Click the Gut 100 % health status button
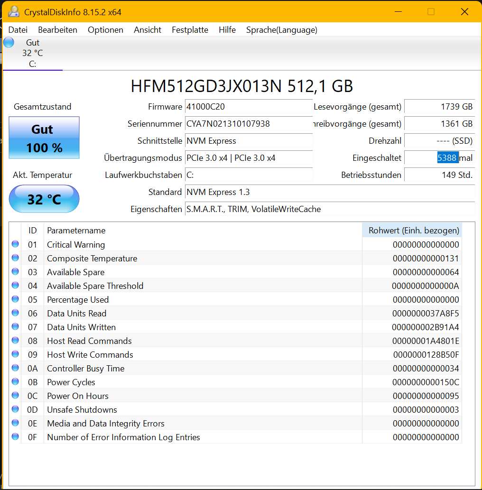 (x=44, y=138)
